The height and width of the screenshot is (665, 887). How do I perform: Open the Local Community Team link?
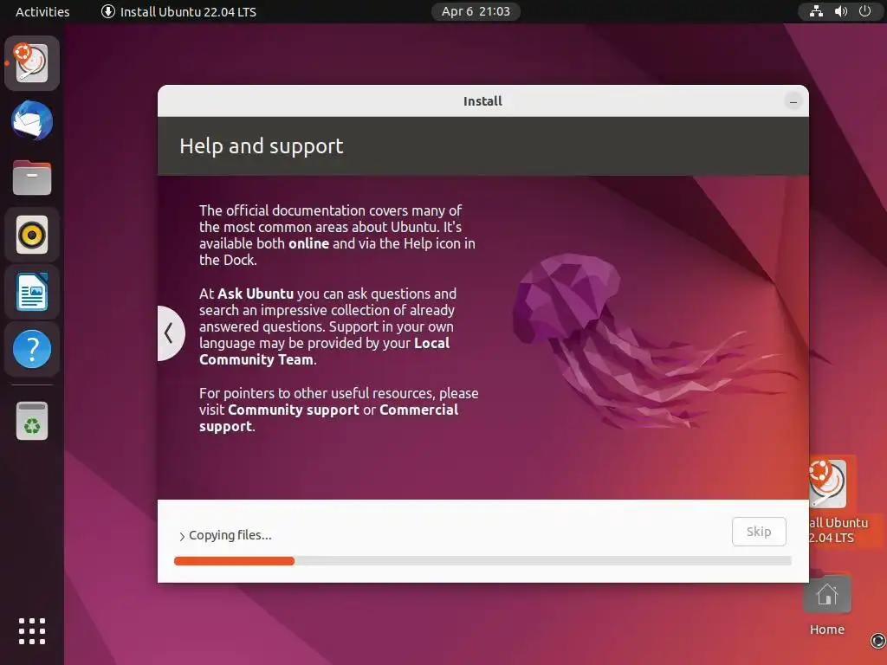[324, 352]
